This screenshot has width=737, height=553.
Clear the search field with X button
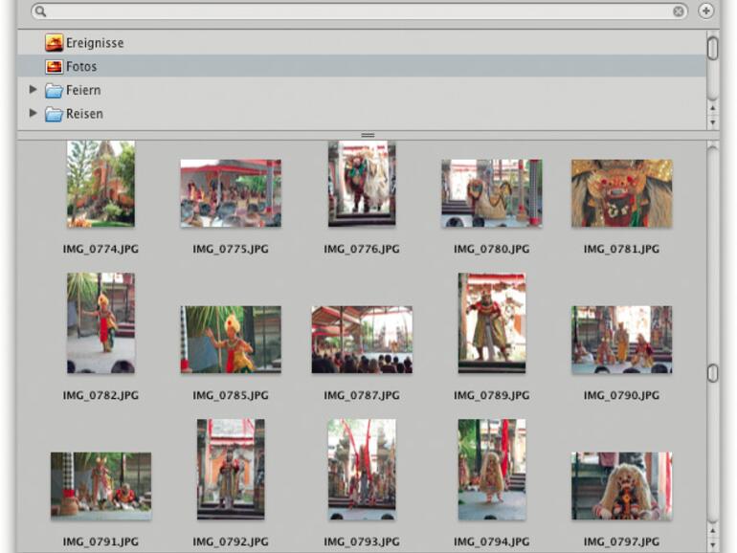point(678,11)
